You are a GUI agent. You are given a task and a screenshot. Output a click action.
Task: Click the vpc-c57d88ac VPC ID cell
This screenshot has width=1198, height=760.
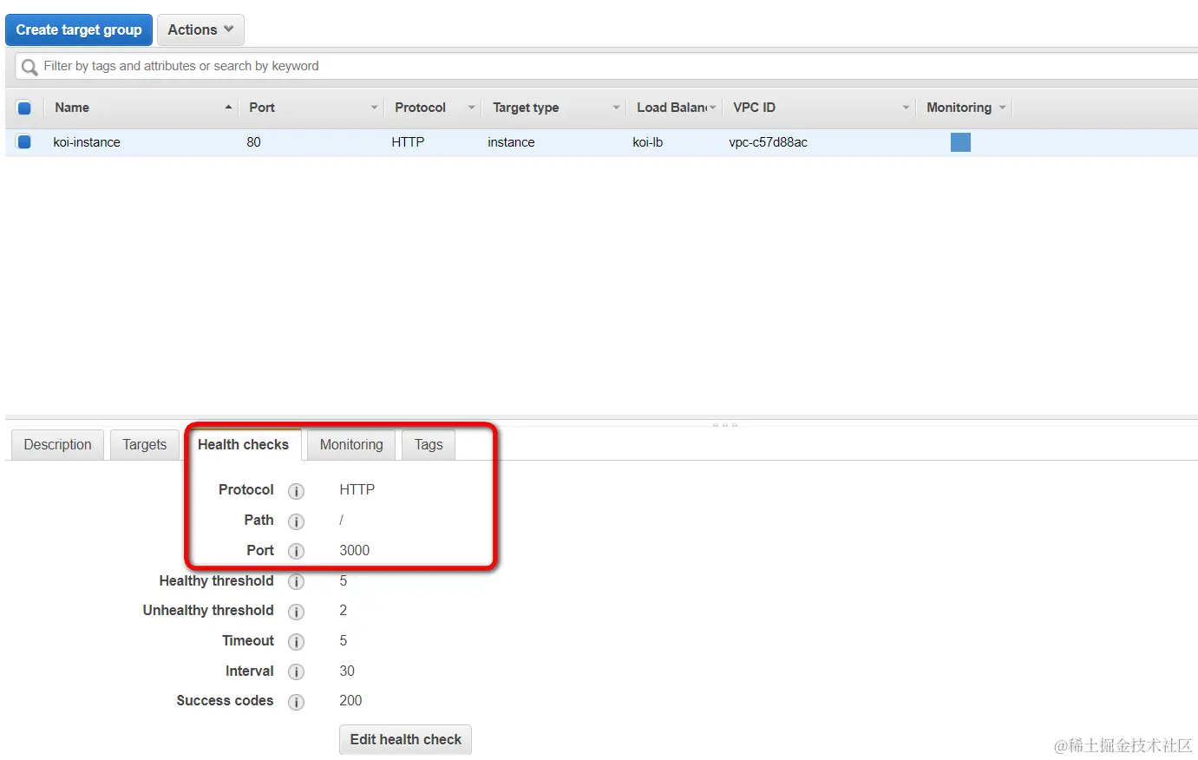point(768,142)
